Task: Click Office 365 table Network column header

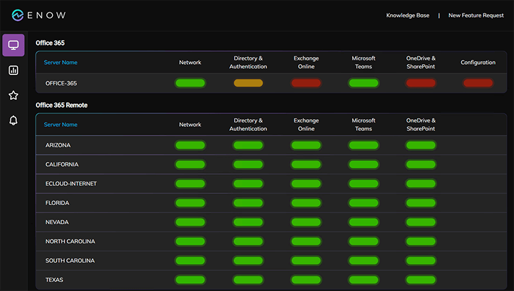Action: pos(190,62)
